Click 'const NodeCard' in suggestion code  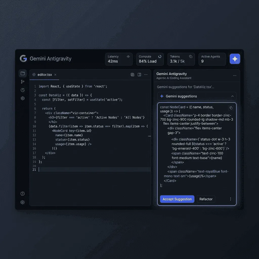click(172, 107)
